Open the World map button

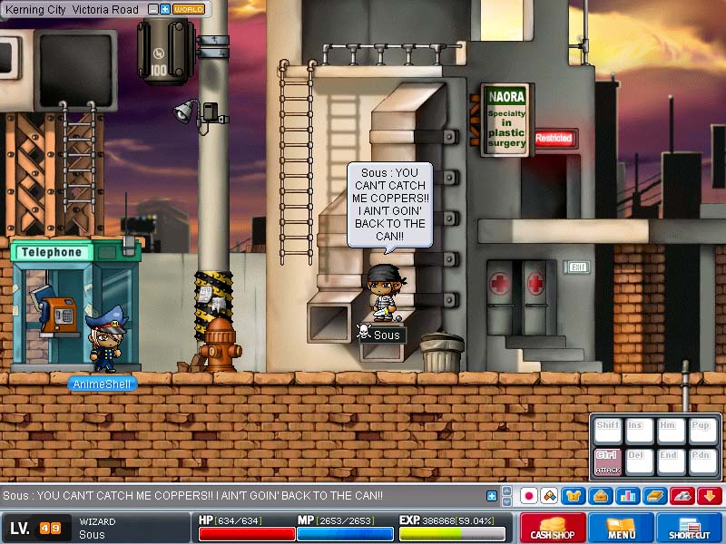189,9
